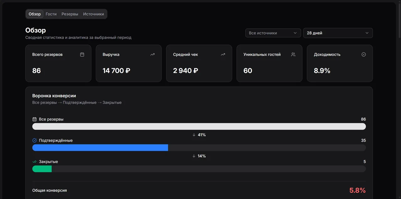Click the 5.8% overall conversion value

[357, 190]
